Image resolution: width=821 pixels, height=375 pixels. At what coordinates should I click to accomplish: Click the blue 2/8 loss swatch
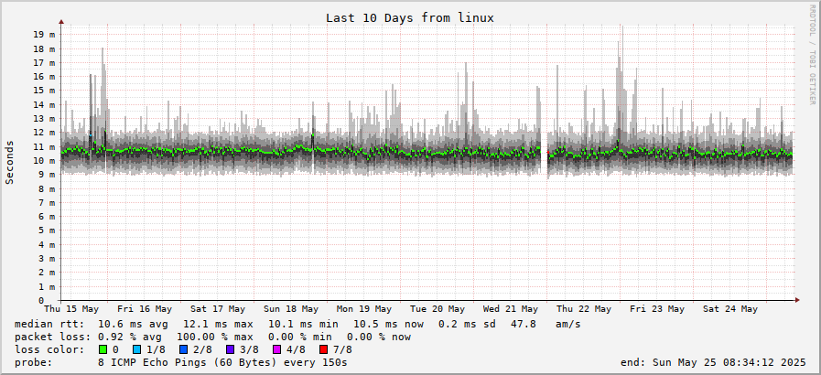(x=183, y=349)
